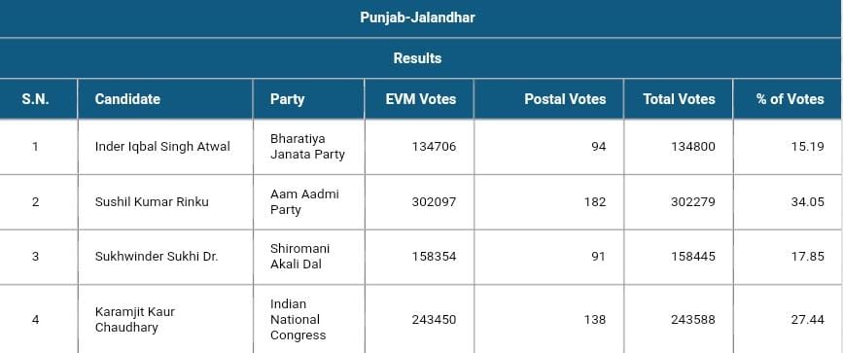Click the S.N. column header
Screen dimensions: 843x353
[x=35, y=99]
